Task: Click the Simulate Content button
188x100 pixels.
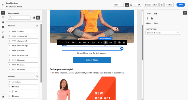Action: point(151,5)
